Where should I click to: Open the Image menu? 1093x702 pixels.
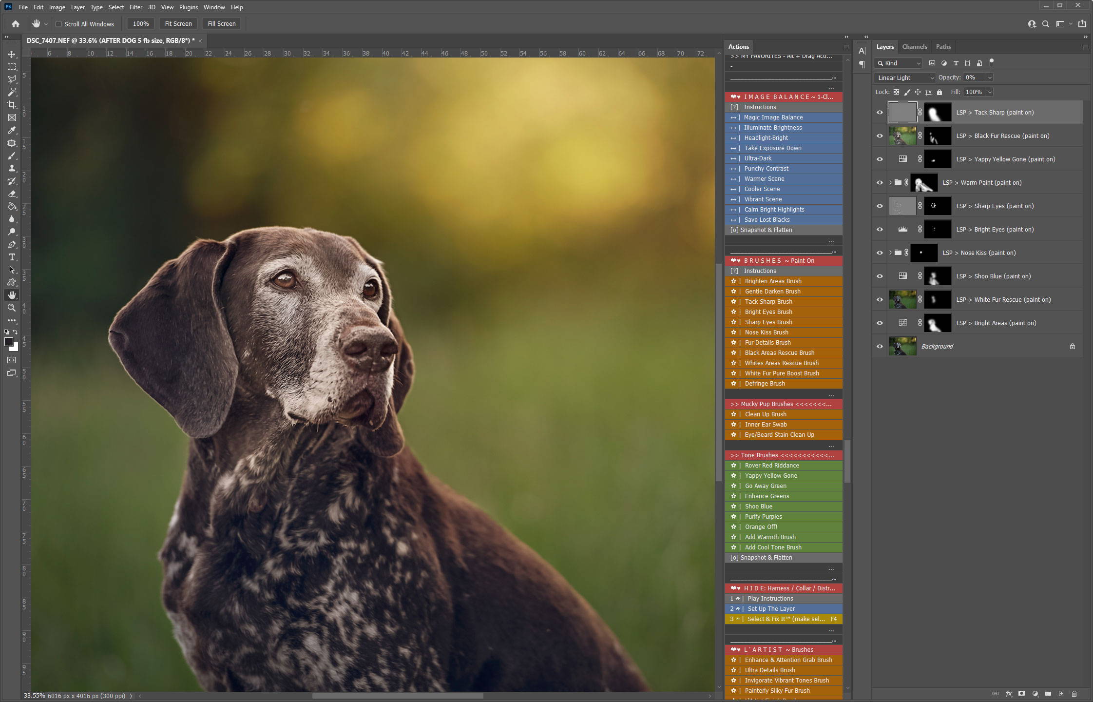pyautogui.click(x=57, y=7)
